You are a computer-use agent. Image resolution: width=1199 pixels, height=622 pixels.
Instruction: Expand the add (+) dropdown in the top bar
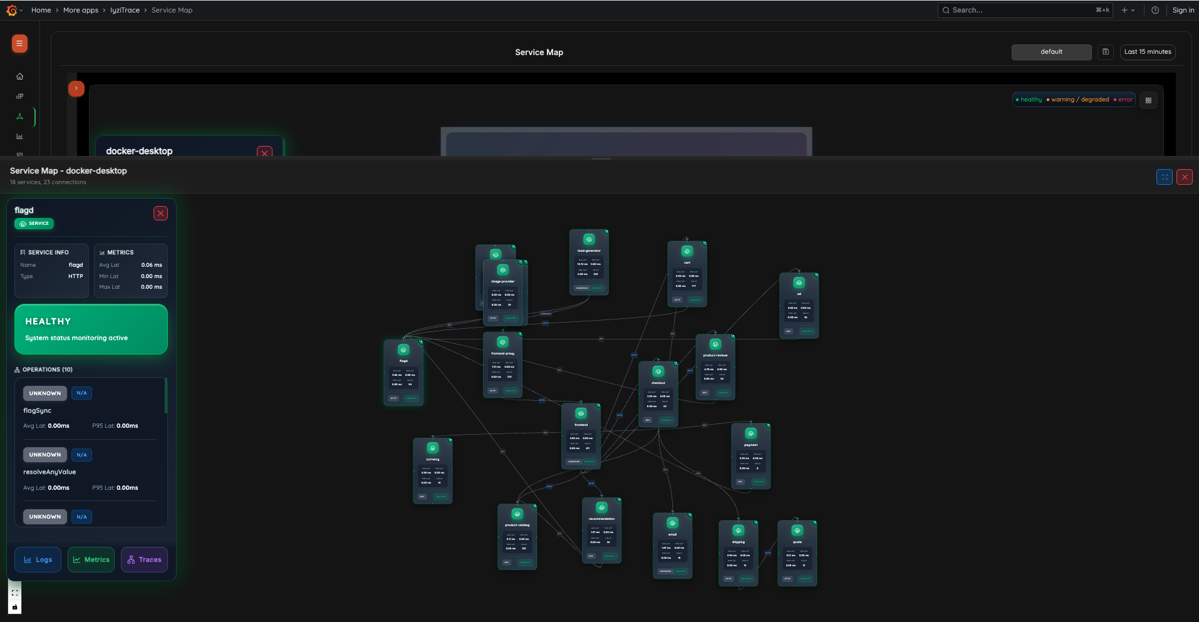(1127, 10)
